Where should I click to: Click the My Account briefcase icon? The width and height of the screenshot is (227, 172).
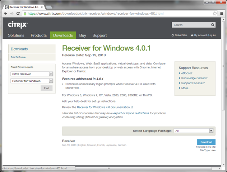(192, 35)
